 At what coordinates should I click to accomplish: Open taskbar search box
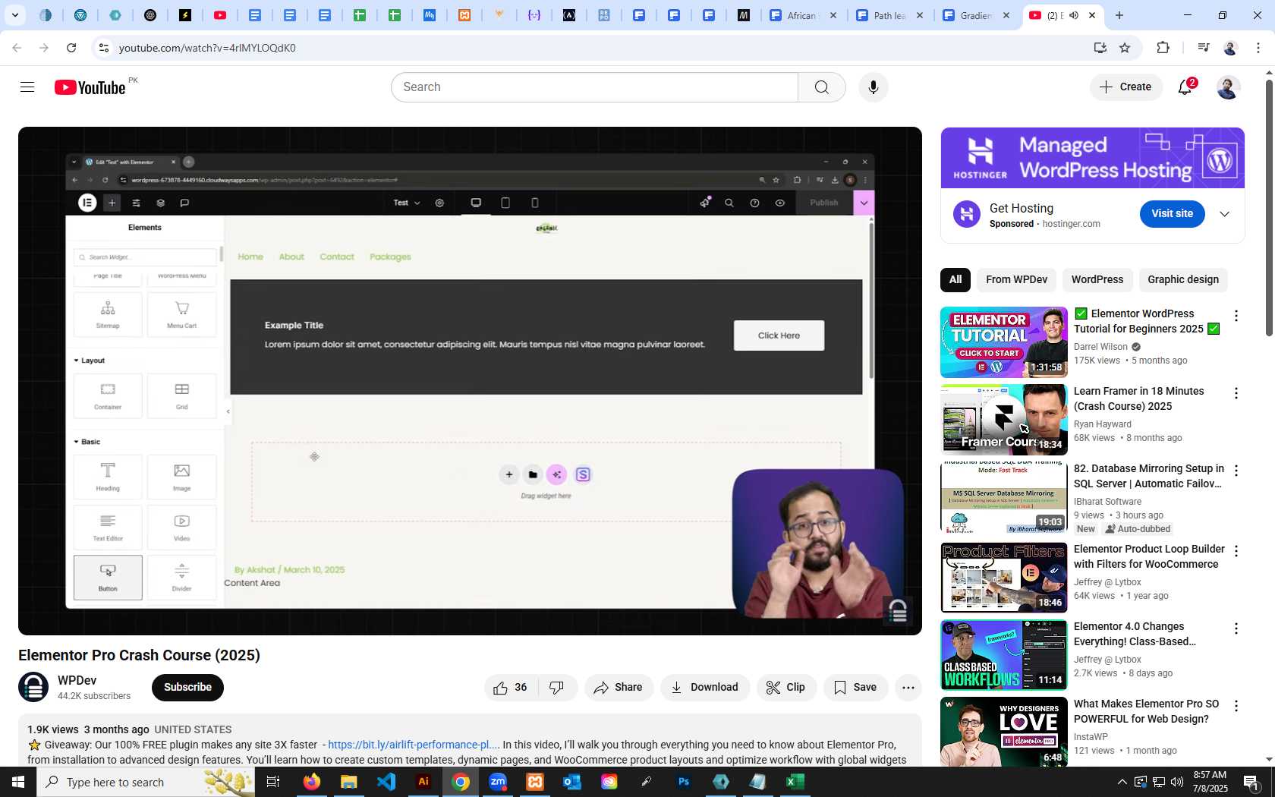[x=146, y=782]
